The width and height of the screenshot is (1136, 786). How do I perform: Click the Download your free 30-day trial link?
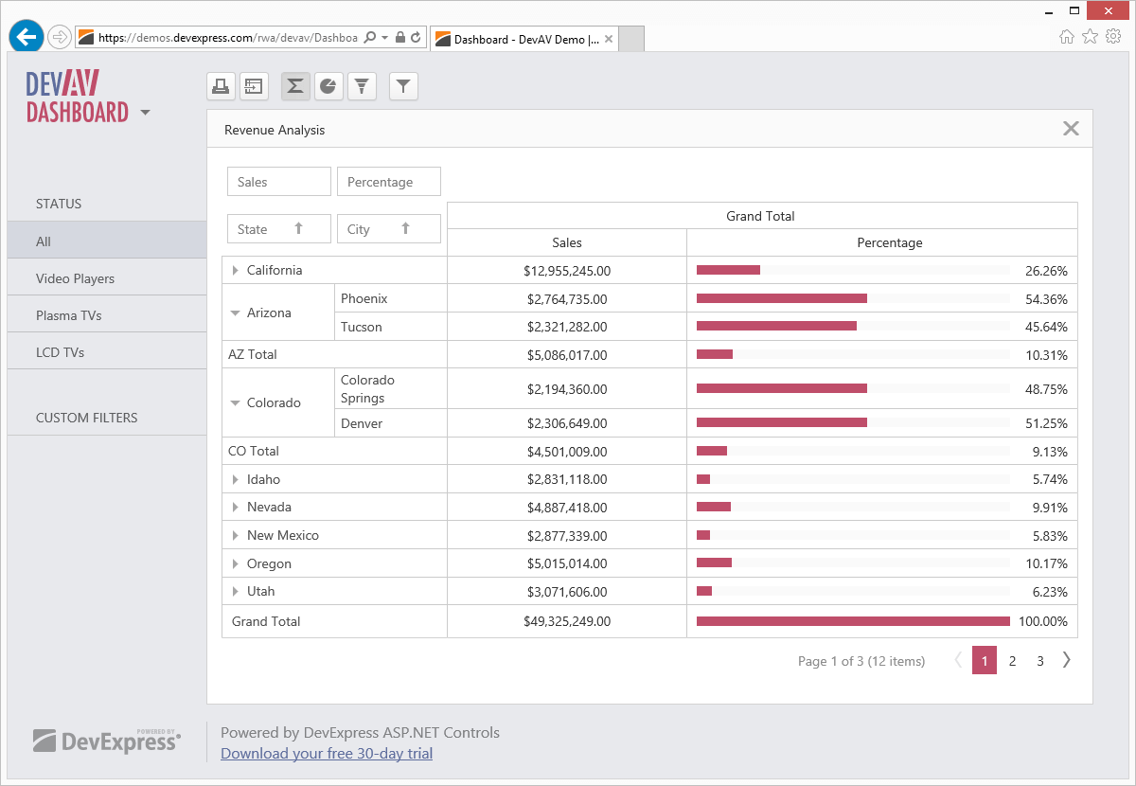(327, 754)
